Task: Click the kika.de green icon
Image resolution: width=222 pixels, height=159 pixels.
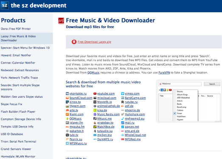Action: click(x=95, y=110)
